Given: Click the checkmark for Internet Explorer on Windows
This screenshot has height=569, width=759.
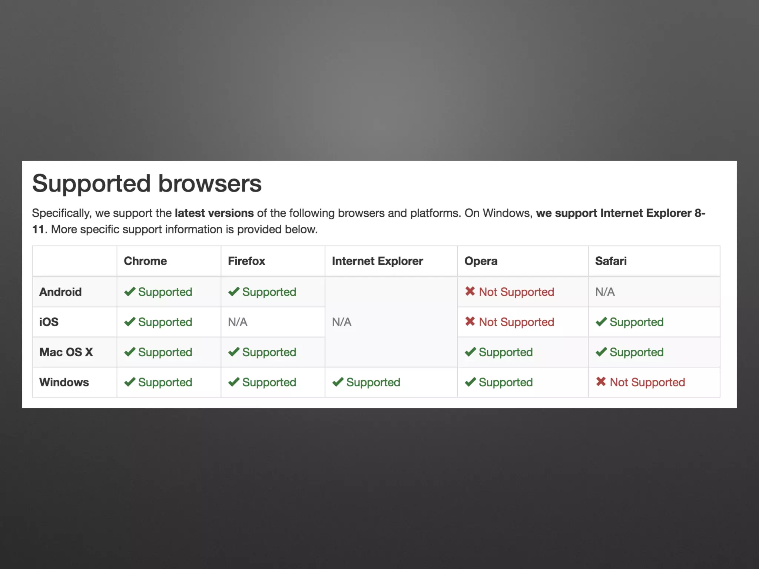Looking at the screenshot, I should (338, 382).
